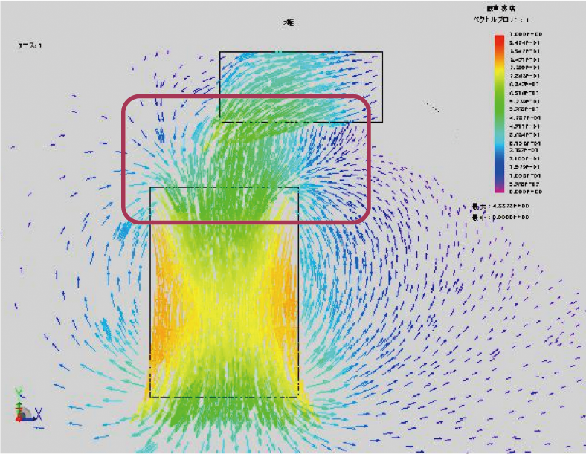Viewport: 586px width, 454px height.
Task: Click the orange left edge of lower rectangle
Action: pos(160,312)
